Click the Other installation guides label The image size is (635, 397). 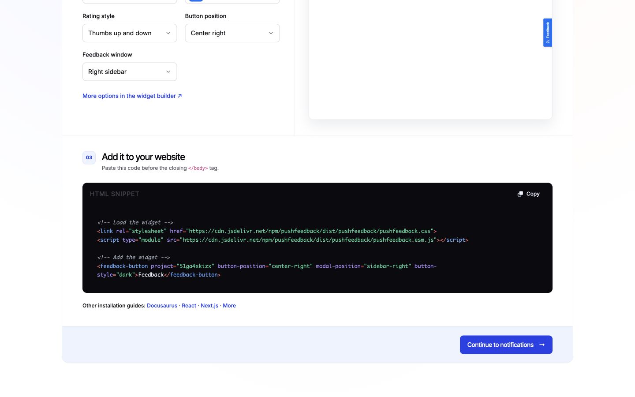click(114, 305)
